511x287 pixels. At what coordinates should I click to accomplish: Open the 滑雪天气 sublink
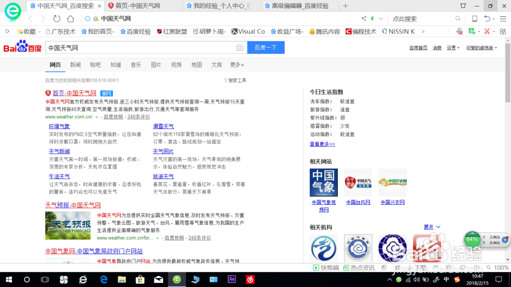point(164,127)
